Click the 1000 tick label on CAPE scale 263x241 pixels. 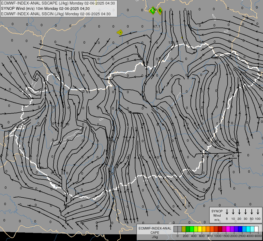tap(218, 236)
